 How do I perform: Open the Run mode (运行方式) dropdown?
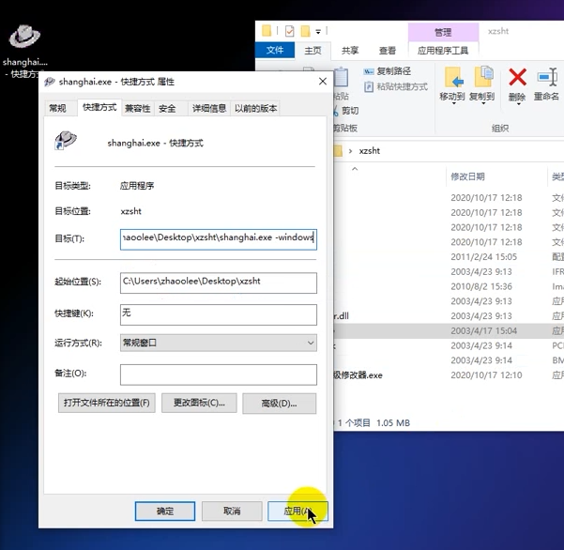coord(218,344)
